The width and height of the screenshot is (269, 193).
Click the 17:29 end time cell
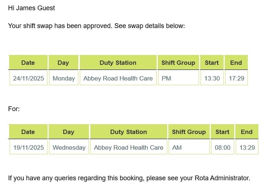(236, 78)
